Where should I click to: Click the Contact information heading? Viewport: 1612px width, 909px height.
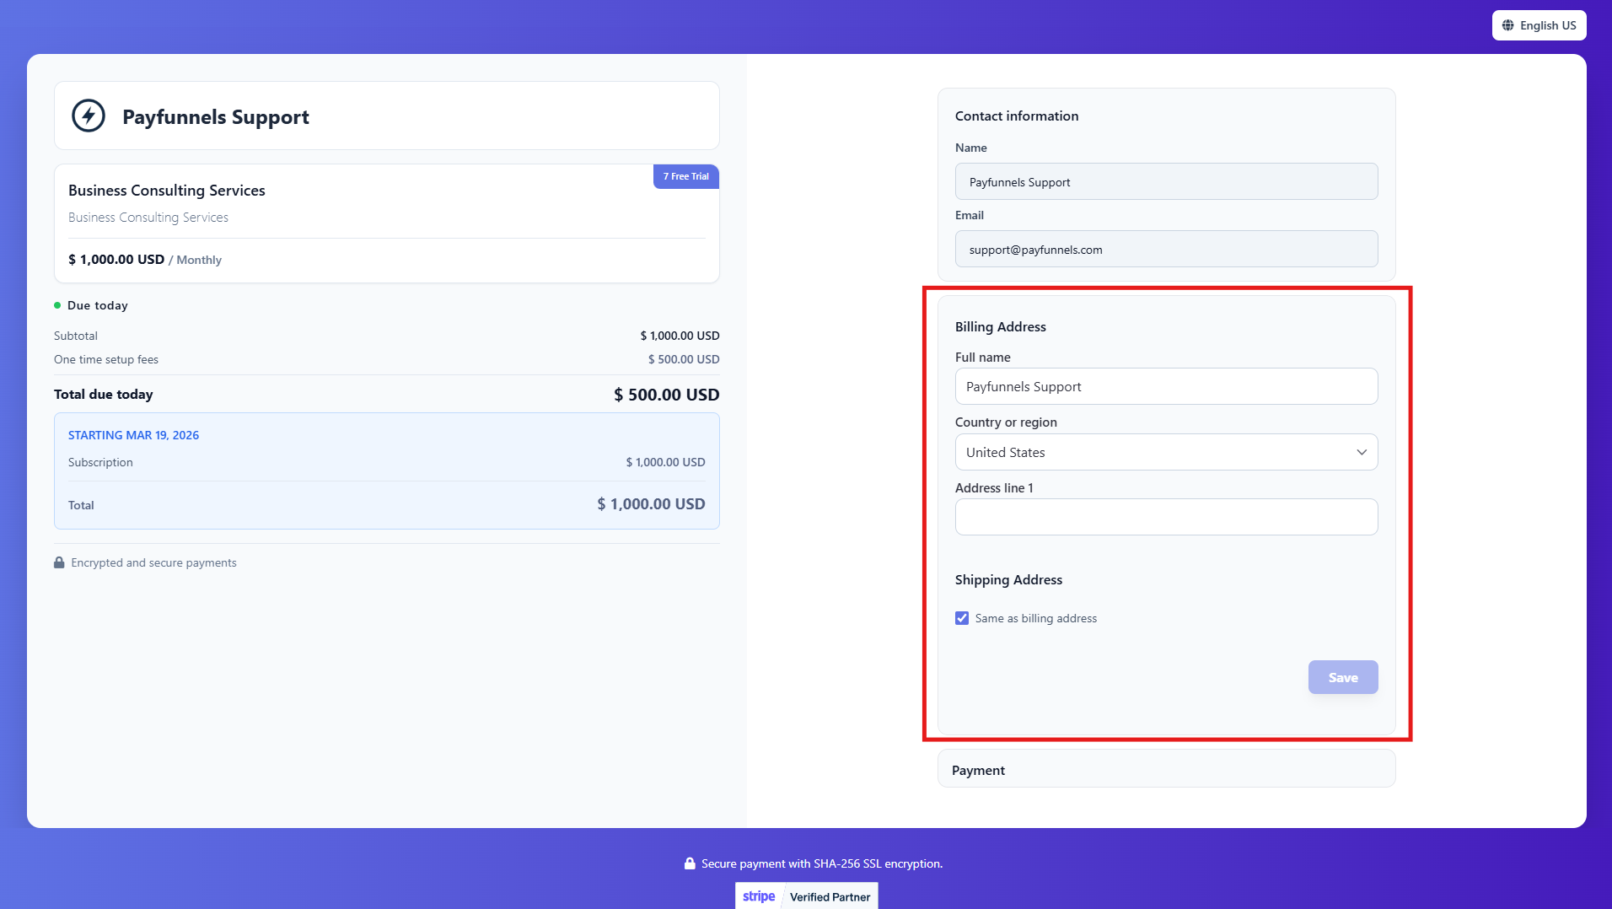1017,116
